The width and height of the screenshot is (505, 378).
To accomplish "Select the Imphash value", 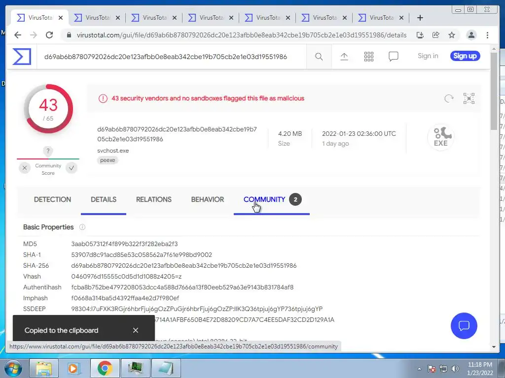I will 125,298.
